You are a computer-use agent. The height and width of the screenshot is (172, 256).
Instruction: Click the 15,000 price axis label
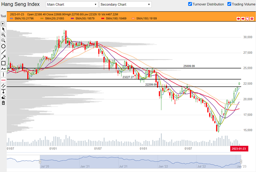pos(248,130)
